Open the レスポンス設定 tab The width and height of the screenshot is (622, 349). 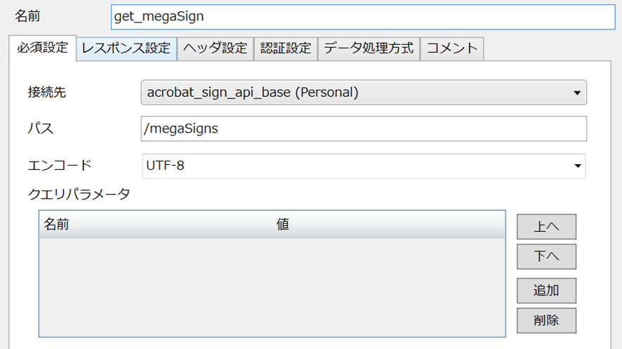pos(126,49)
